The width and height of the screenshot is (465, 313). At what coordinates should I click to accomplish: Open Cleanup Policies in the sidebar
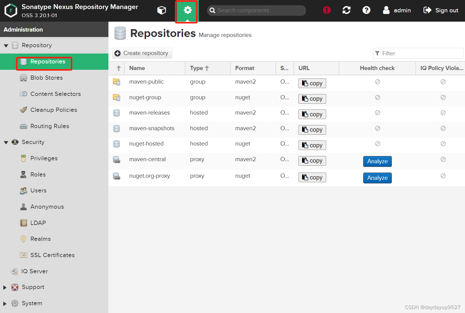coord(54,110)
